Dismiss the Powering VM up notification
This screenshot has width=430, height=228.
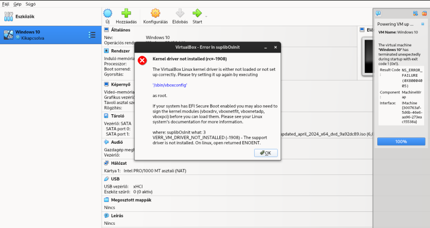(x=422, y=24)
